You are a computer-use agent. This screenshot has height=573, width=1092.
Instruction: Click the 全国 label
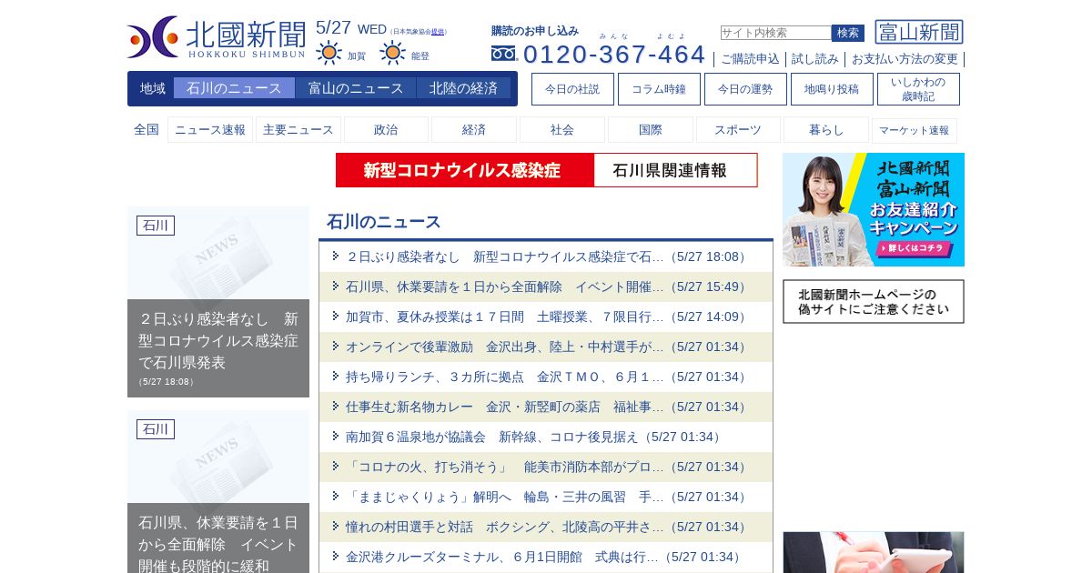(x=147, y=130)
